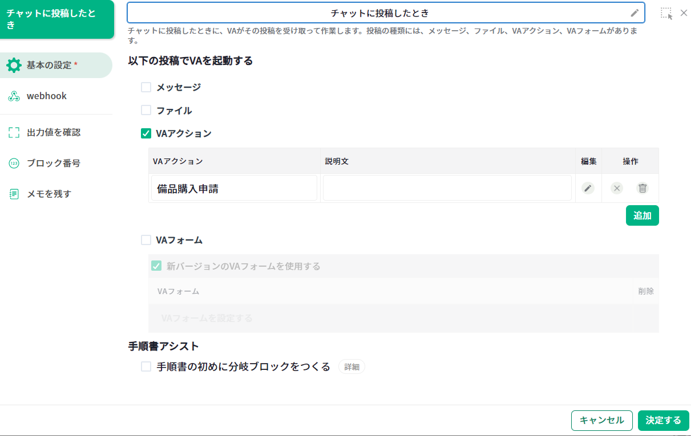
Task: Click the edit pencil for 備品購入申請 row
Action: pos(588,188)
